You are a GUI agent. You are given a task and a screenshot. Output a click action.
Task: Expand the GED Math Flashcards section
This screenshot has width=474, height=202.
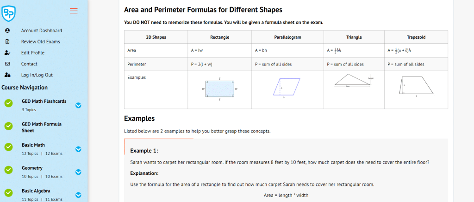point(78,105)
